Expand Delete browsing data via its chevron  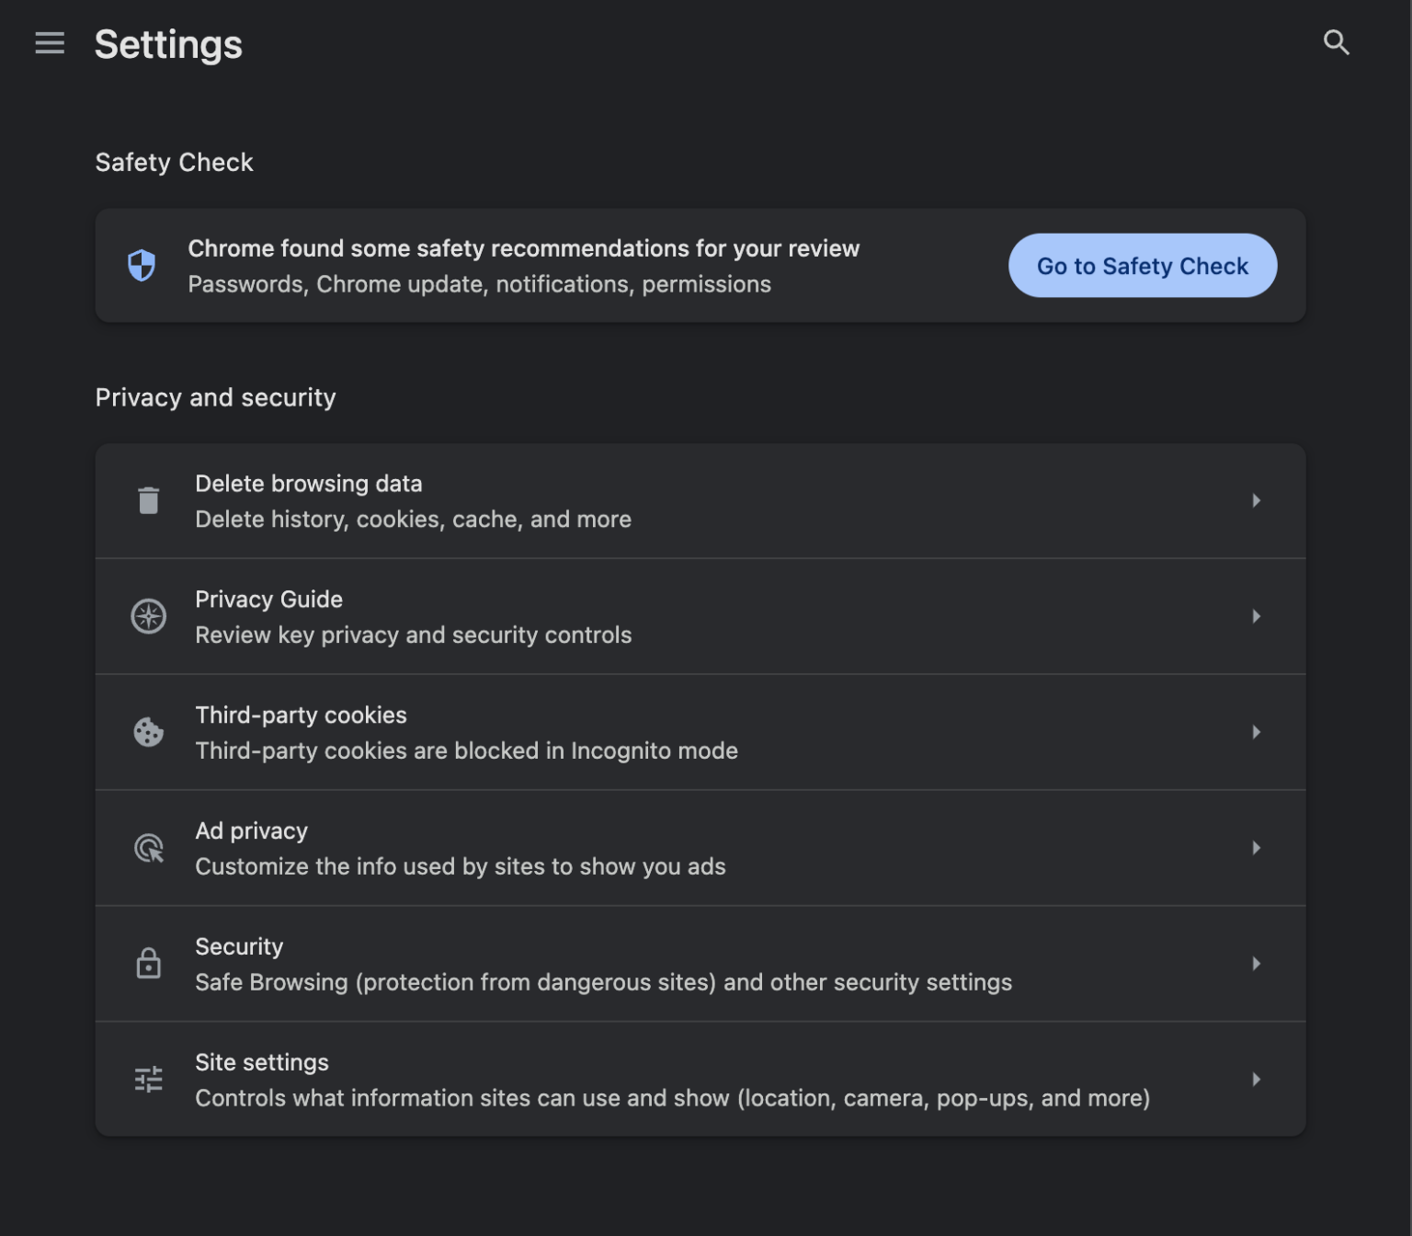[x=1257, y=500]
